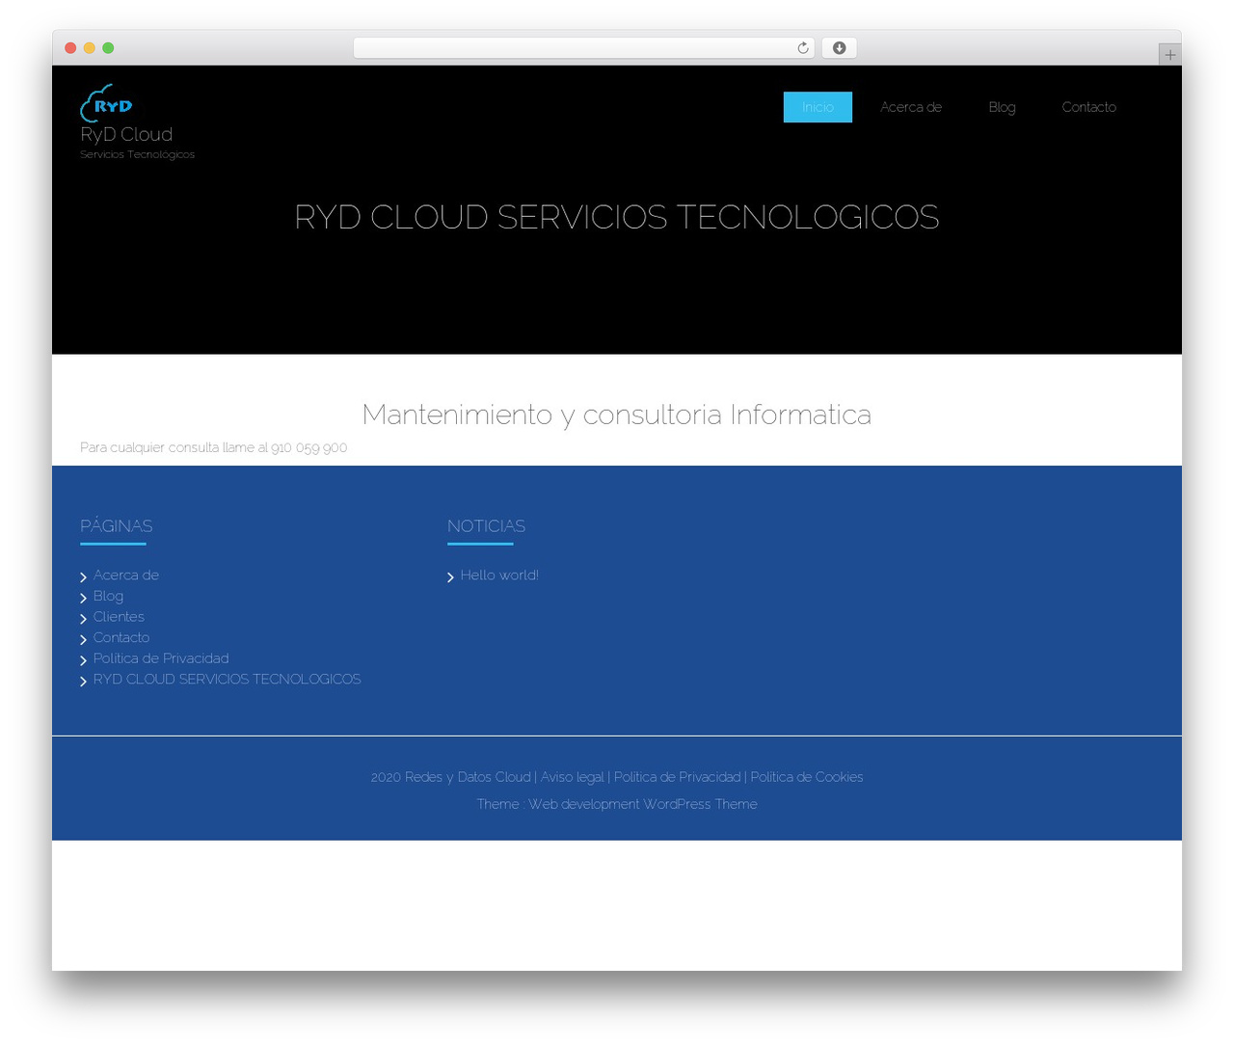Focus the browser address bar
This screenshot has height=1045, width=1234.
click(583, 48)
